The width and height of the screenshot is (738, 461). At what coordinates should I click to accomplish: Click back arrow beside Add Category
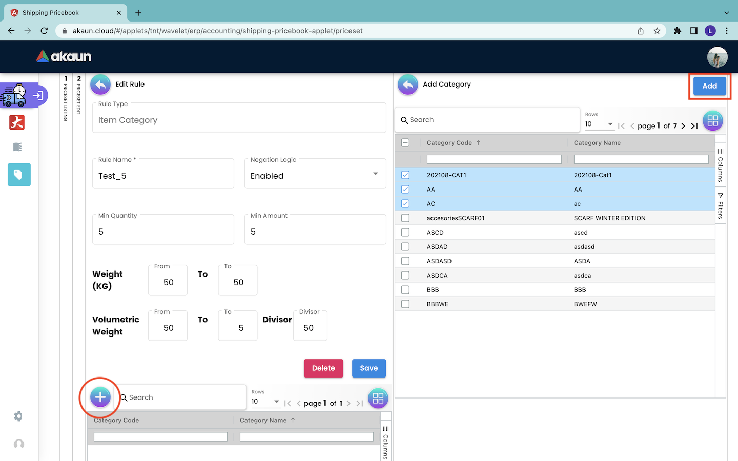pos(408,85)
